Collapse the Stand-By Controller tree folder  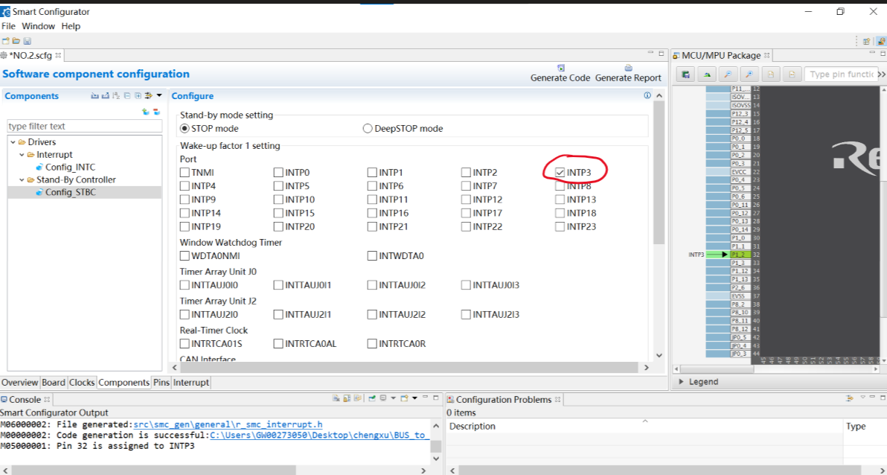22,179
